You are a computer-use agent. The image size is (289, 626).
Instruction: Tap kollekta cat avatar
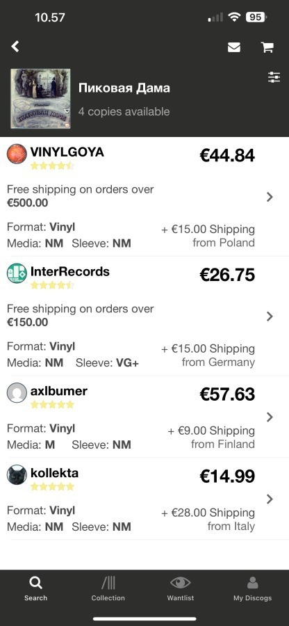coord(17,475)
